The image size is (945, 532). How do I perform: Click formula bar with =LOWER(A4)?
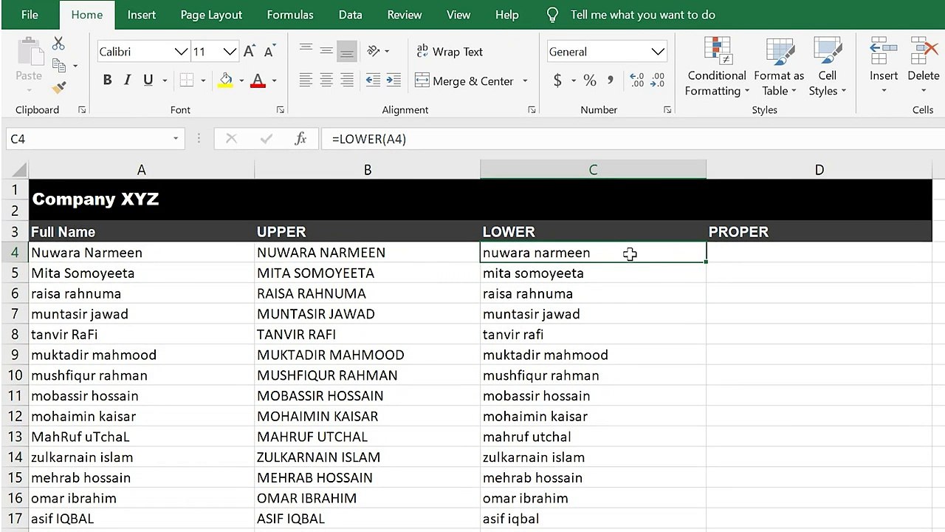coord(631,139)
